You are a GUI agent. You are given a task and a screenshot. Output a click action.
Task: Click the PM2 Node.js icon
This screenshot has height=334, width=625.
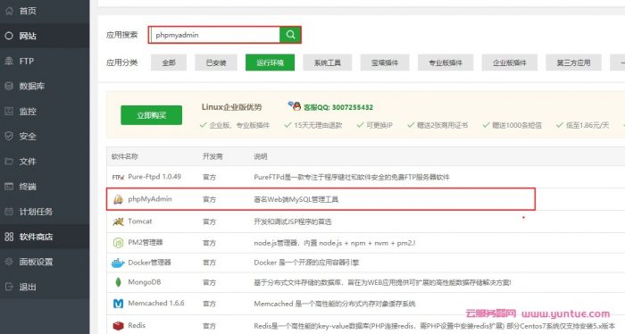tap(118, 242)
